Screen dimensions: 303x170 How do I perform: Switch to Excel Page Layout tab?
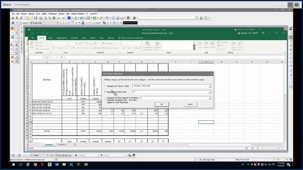[x=62, y=38]
